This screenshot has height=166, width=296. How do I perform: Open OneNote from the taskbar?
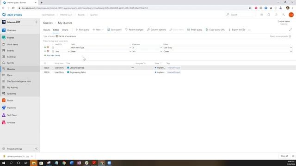(x=79, y=163)
